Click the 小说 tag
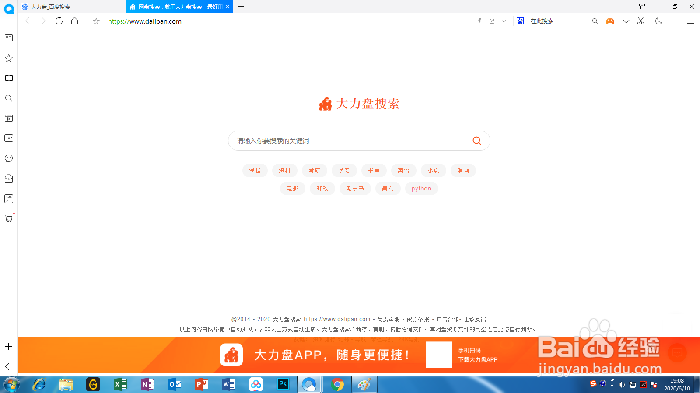 (433, 170)
